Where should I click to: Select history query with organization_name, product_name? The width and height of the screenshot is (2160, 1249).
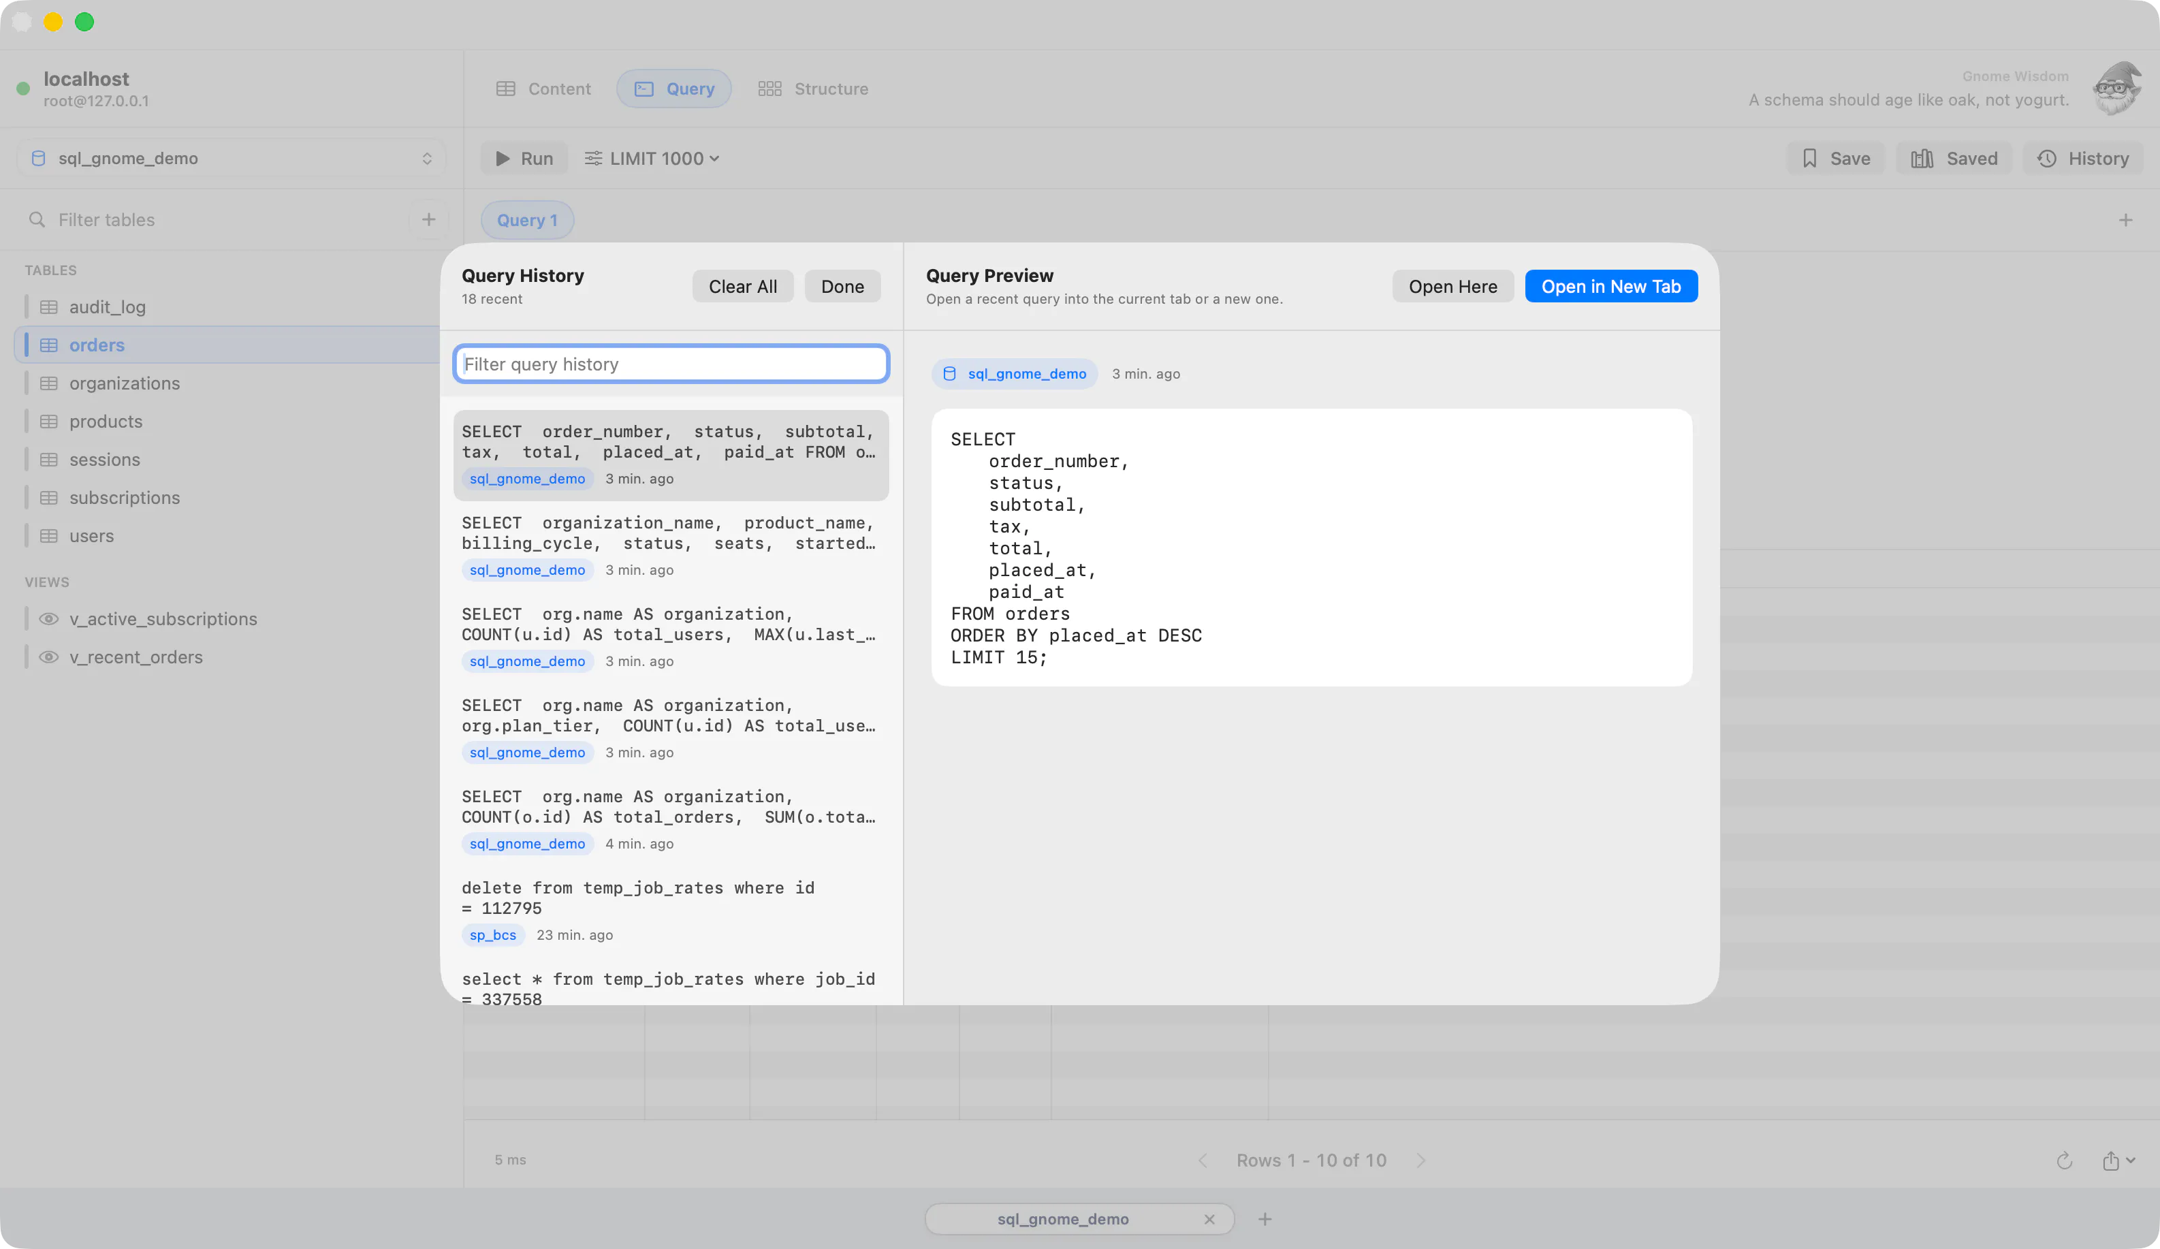[671, 546]
